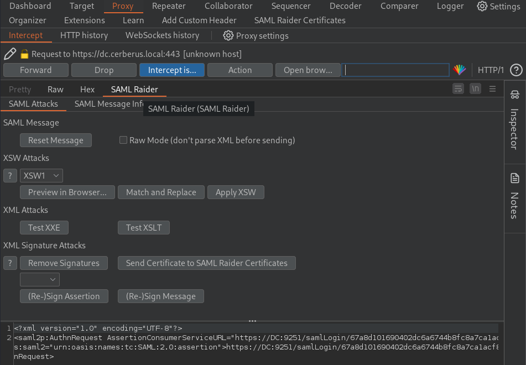
Task: Click the (Re-)Sign Message button
Action: pyautogui.click(x=161, y=296)
